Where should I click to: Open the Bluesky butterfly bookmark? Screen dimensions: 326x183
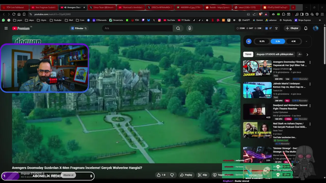pyautogui.click(x=148, y=20)
